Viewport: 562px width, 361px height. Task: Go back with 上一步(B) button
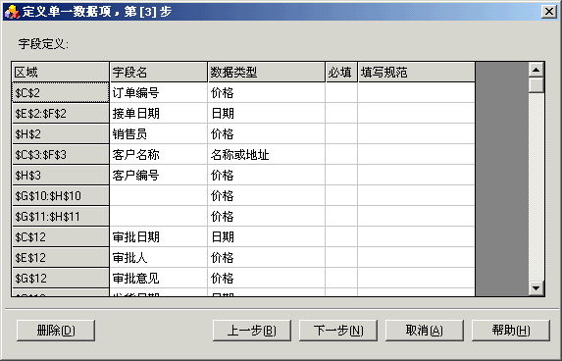click(252, 331)
